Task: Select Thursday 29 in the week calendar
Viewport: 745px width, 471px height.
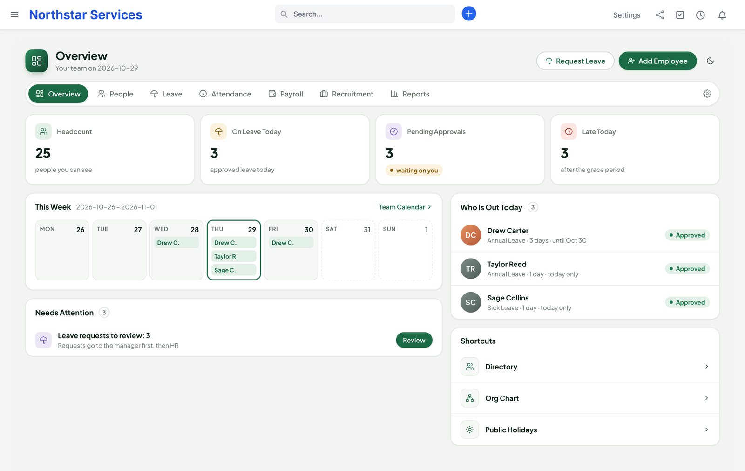Action: [234, 250]
